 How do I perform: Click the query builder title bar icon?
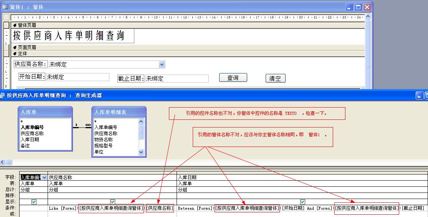(2, 95)
